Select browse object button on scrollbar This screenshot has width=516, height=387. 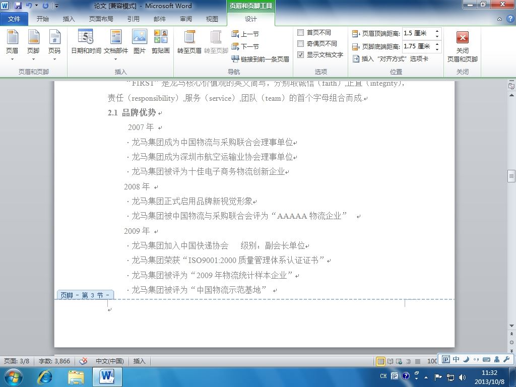coord(511,342)
